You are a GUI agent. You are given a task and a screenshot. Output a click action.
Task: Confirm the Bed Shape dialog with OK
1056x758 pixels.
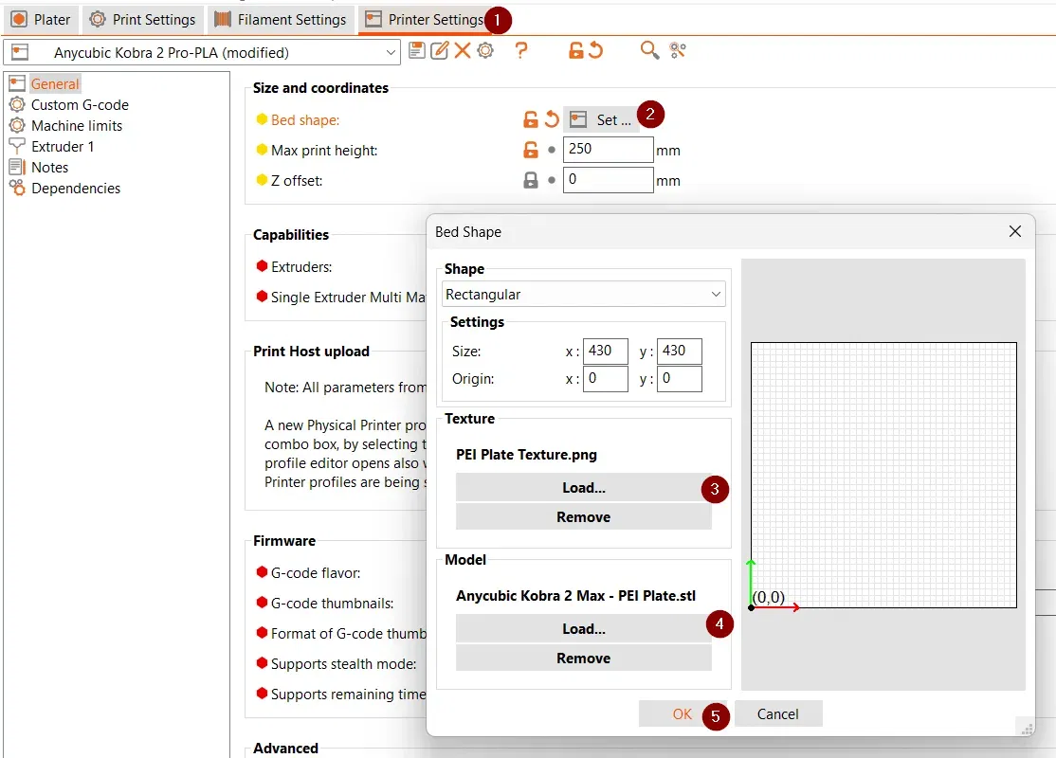point(682,713)
